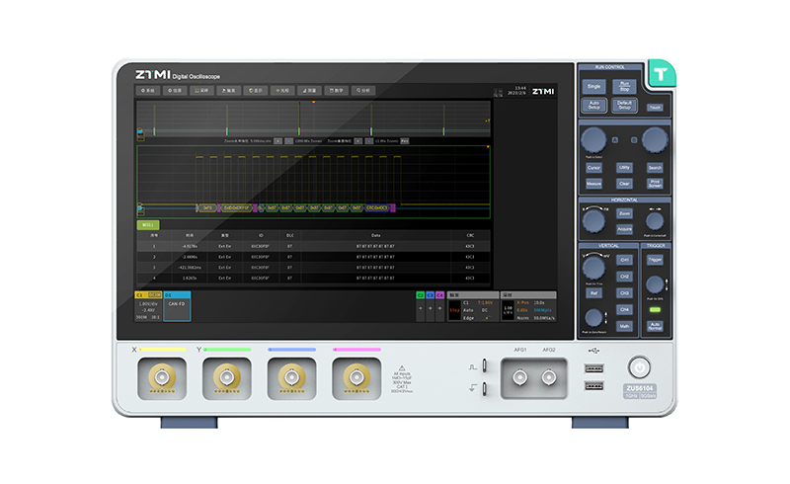
Task: Click the multipurpose knob B
Action: (655, 139)
